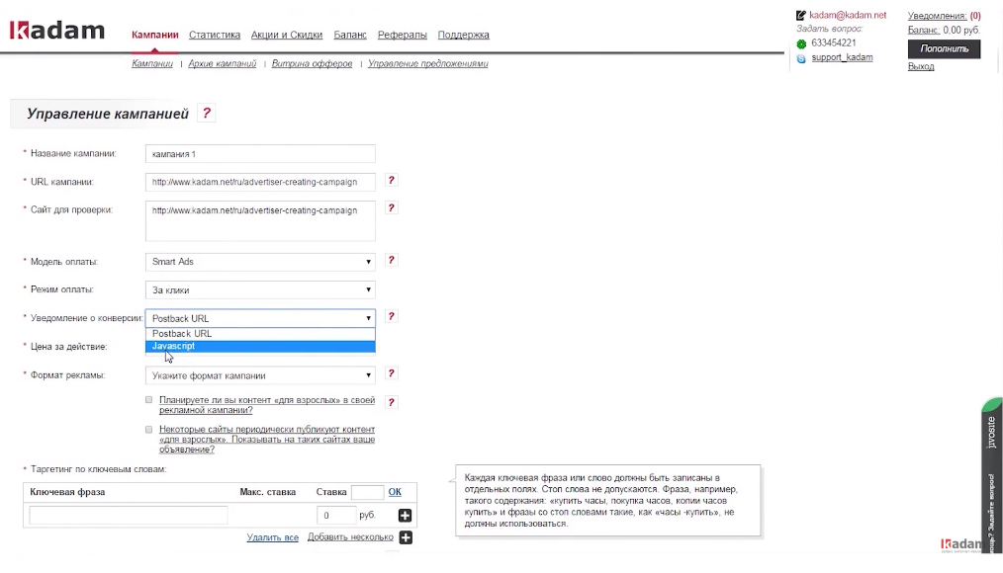Open help icon beside adult content checkbox

coord(392,402)
